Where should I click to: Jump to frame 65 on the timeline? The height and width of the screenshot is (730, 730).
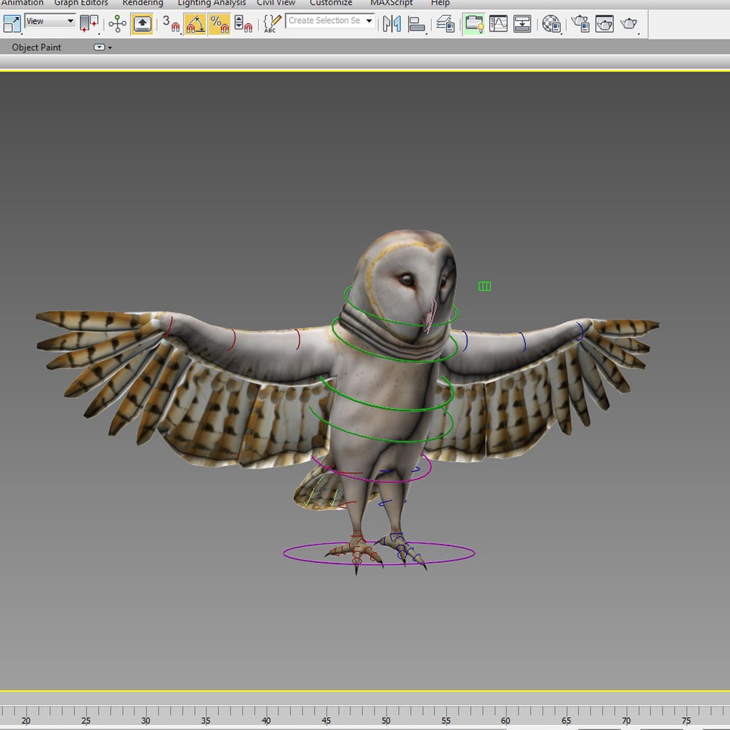tap(566, 721)
